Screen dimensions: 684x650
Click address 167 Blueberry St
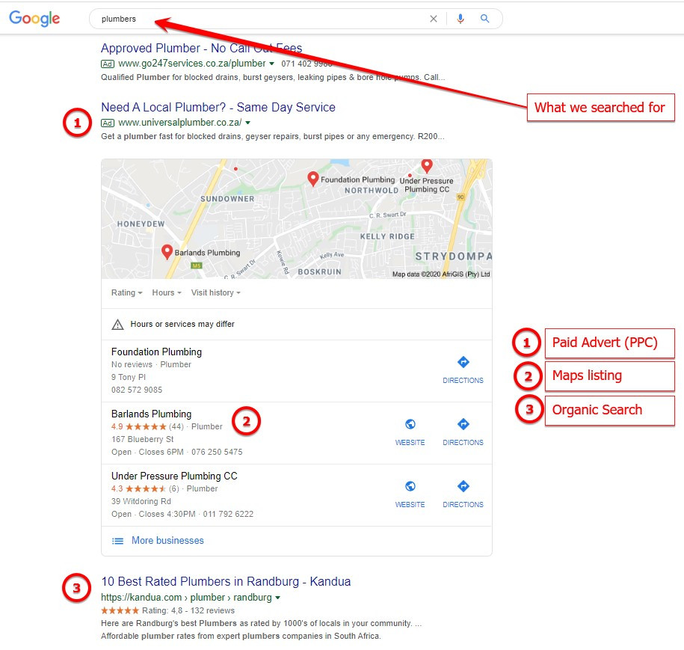[142, 439]
